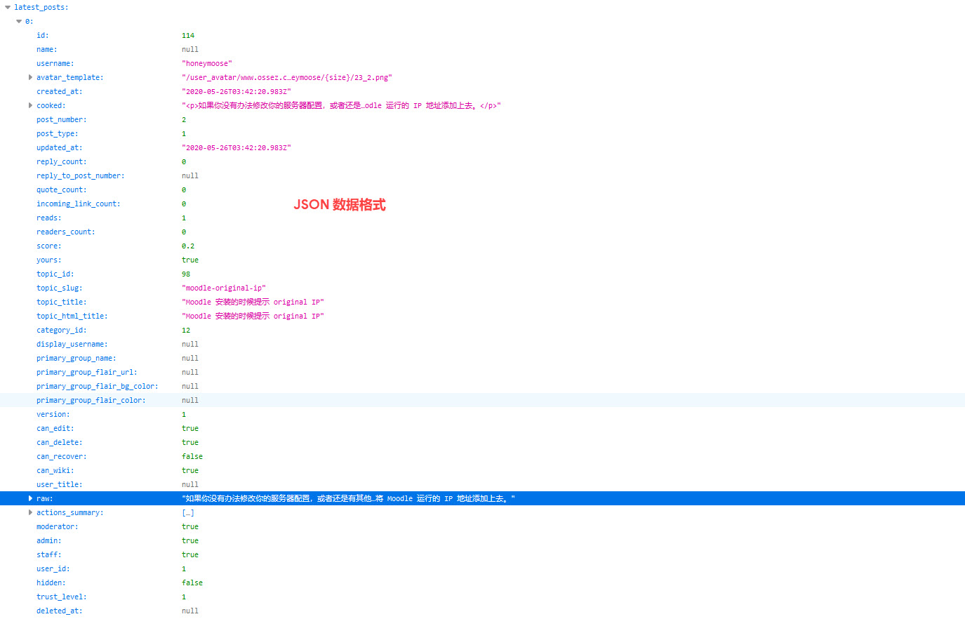
Task: Expand the actions_summary entry arrow
Action: (30, 512)
